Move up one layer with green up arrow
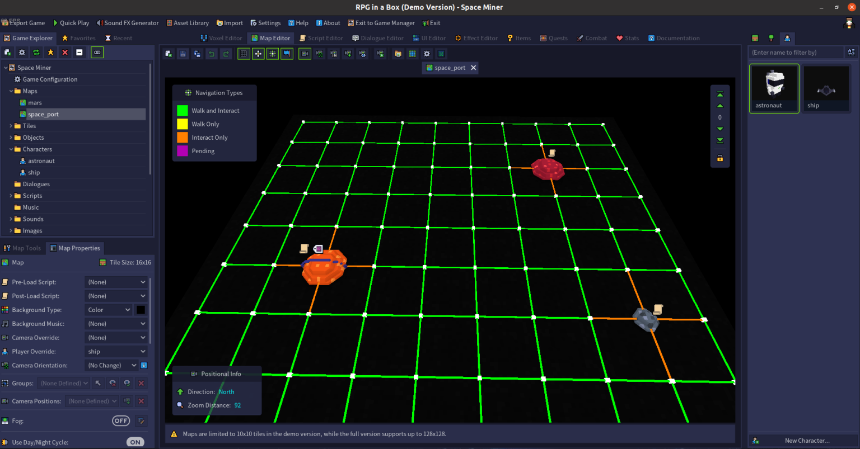The width and height of the screenshot is (860, 449). 720,106
